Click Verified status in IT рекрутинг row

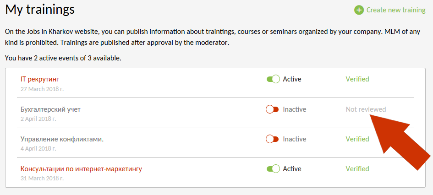[357, 79]
